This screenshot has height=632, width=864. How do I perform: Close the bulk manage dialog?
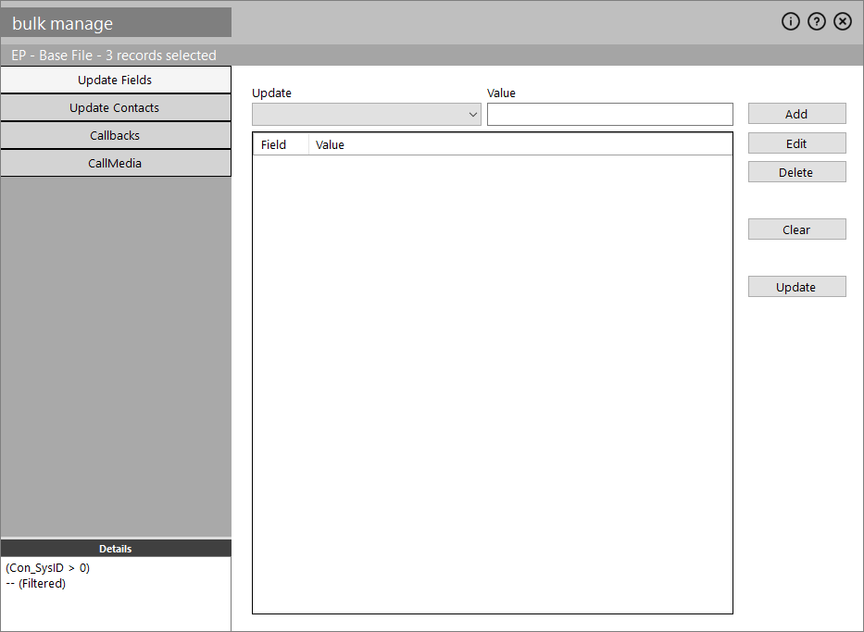pos(842,21)
